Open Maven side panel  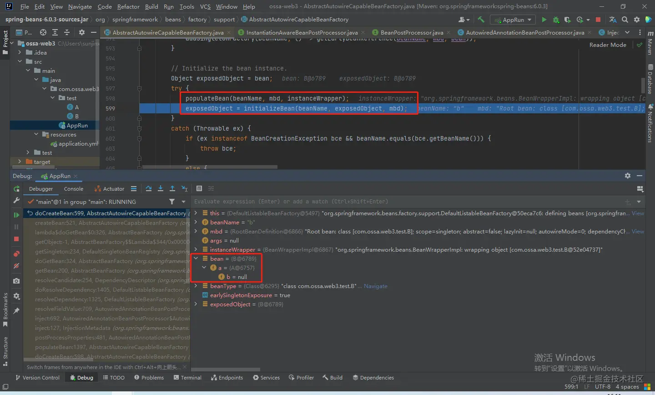650,43
